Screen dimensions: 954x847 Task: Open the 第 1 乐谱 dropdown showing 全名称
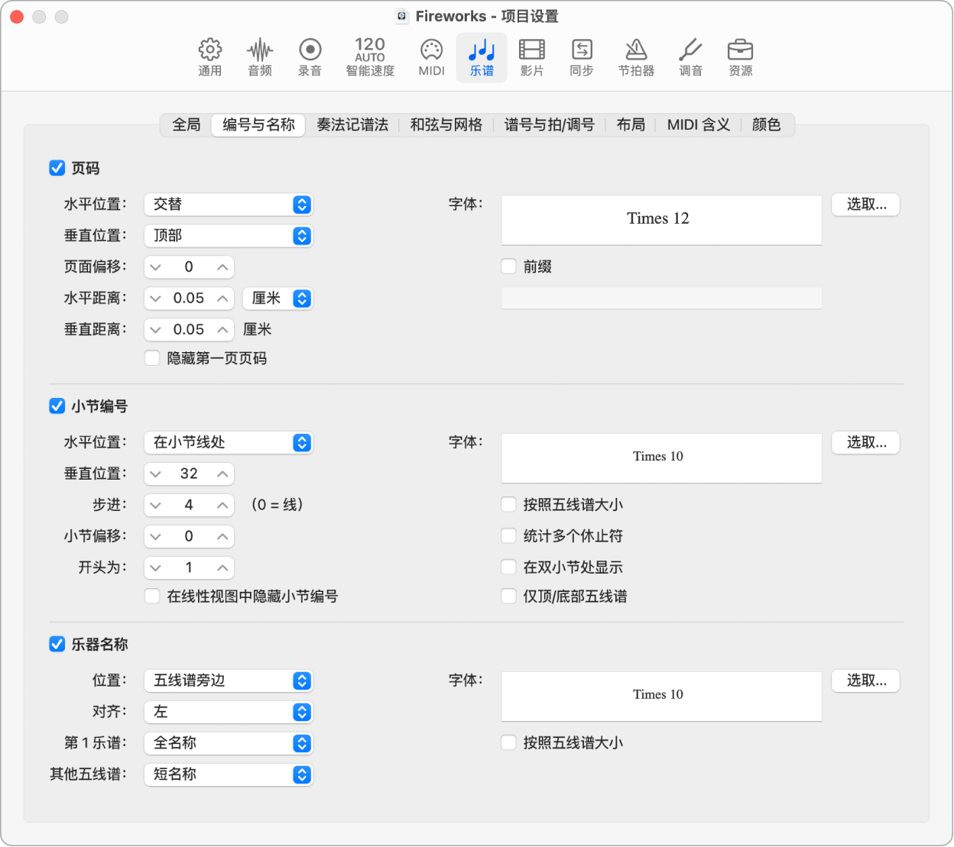pos(228,742)
